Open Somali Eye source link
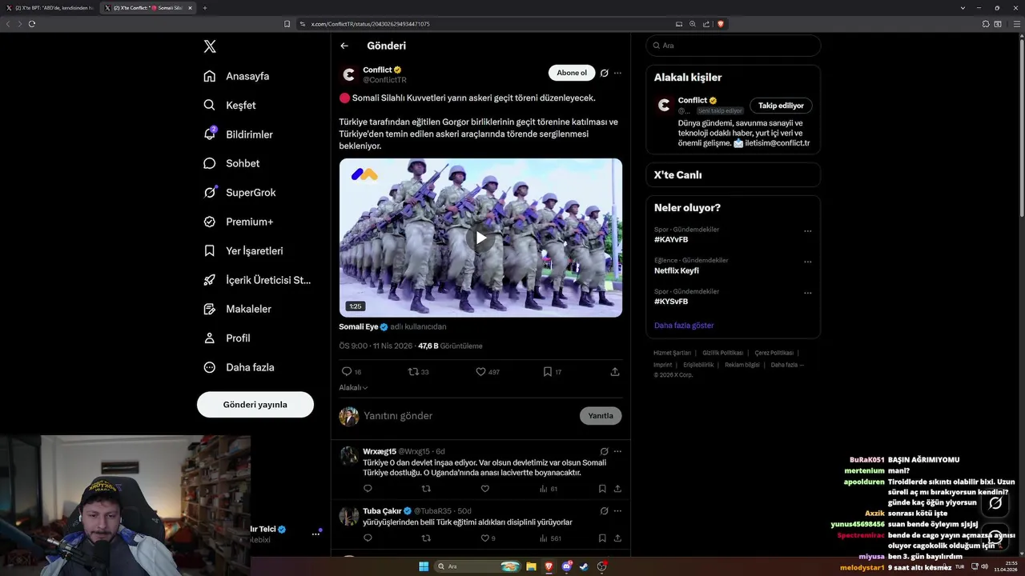The image size is (1025, 576). pyautogui.click(x=359, y=326)
